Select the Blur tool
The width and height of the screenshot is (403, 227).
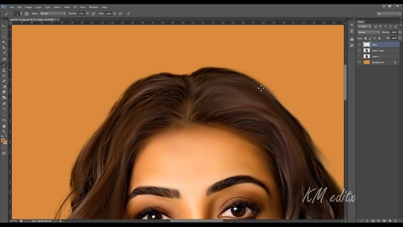[x=4, y=92]
